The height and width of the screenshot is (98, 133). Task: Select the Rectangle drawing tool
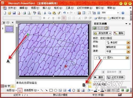pos(51,90)
